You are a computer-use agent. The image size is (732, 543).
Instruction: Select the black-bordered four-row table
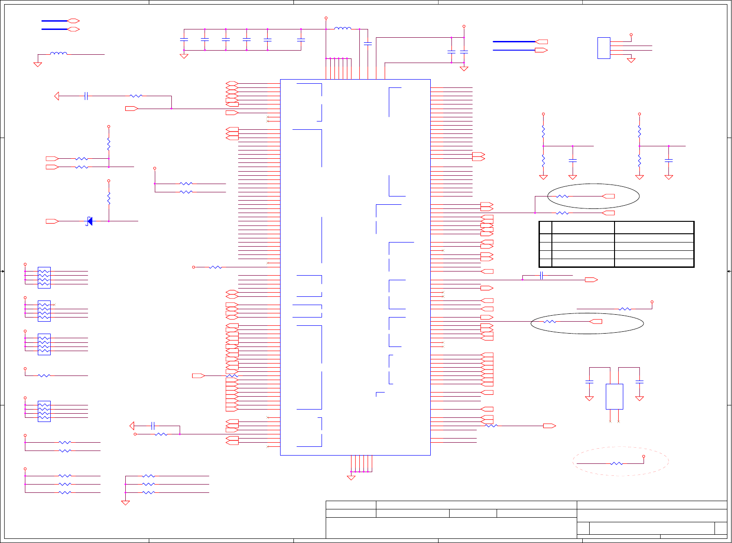[616, 244]
